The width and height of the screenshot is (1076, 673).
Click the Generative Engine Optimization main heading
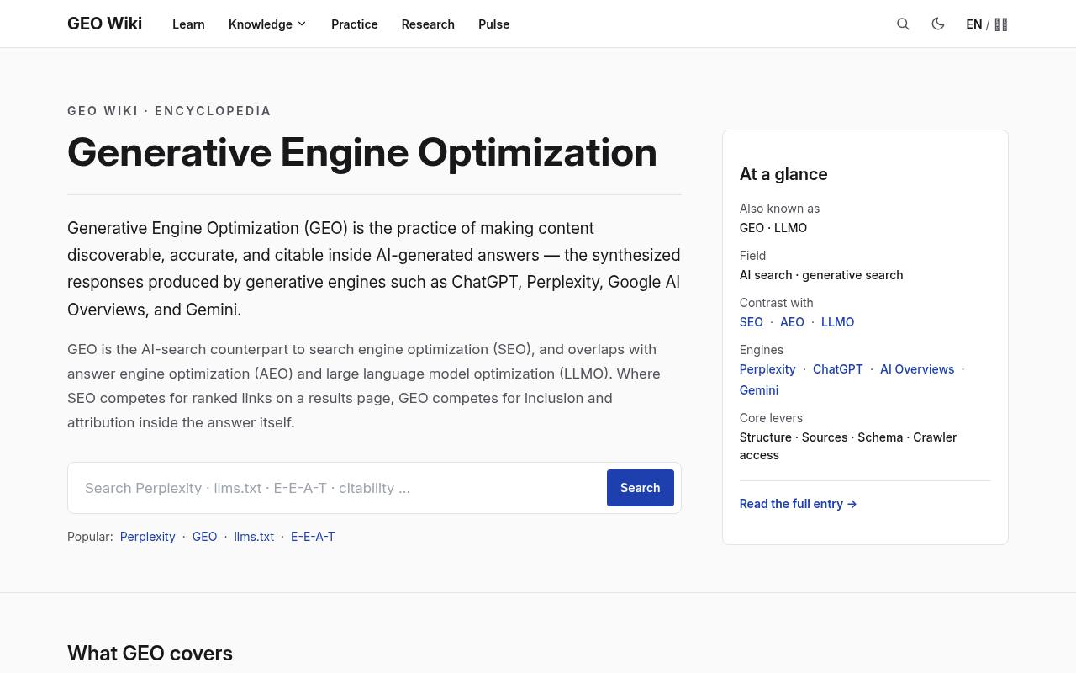[362, 152]
